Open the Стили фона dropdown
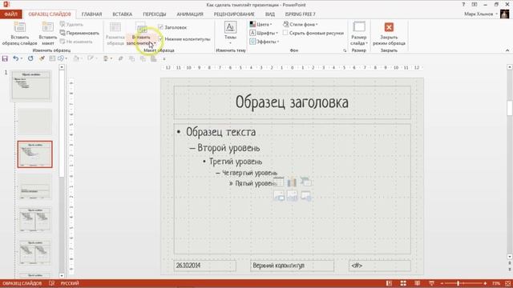The image size is (513, 288). tap(301, 25)
